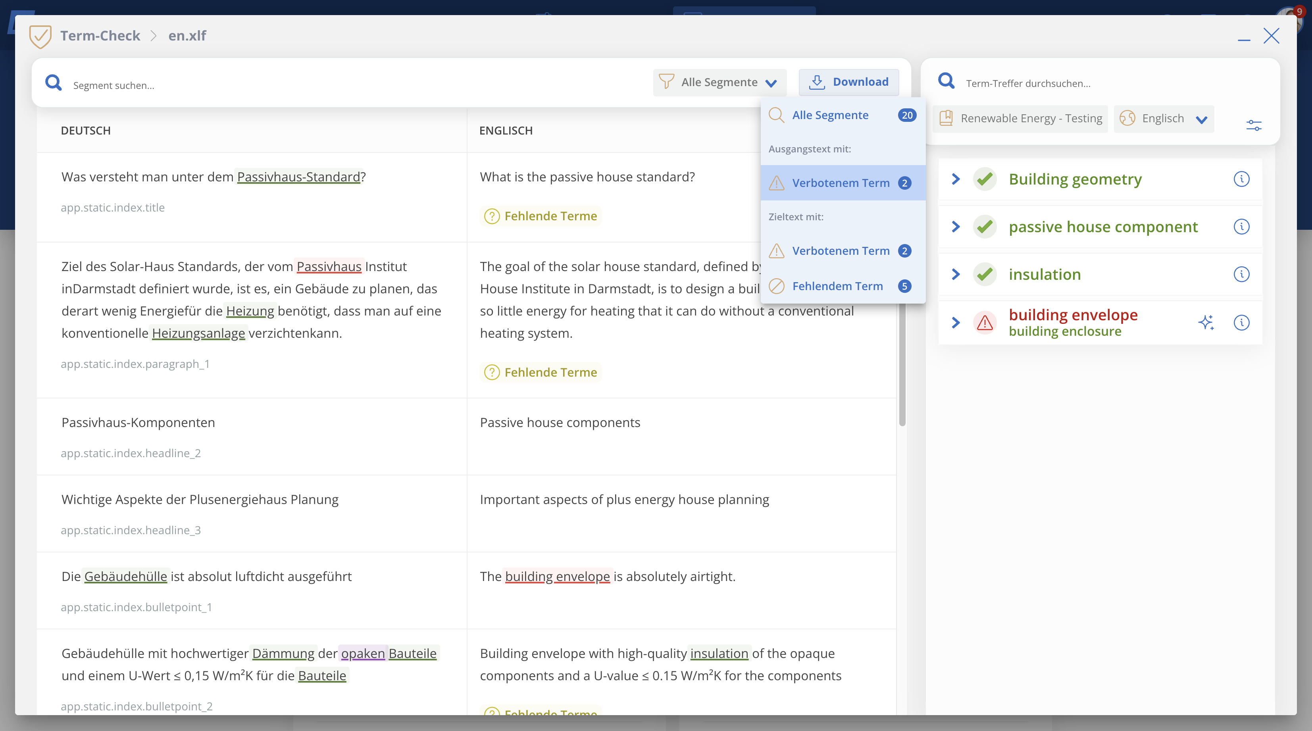
Task: Click the purple underlined term opaken
Action: pos(363,654)
